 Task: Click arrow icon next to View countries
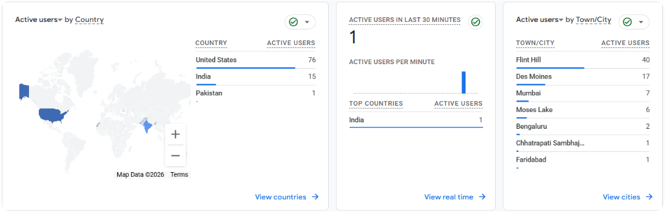coord(315,197)
